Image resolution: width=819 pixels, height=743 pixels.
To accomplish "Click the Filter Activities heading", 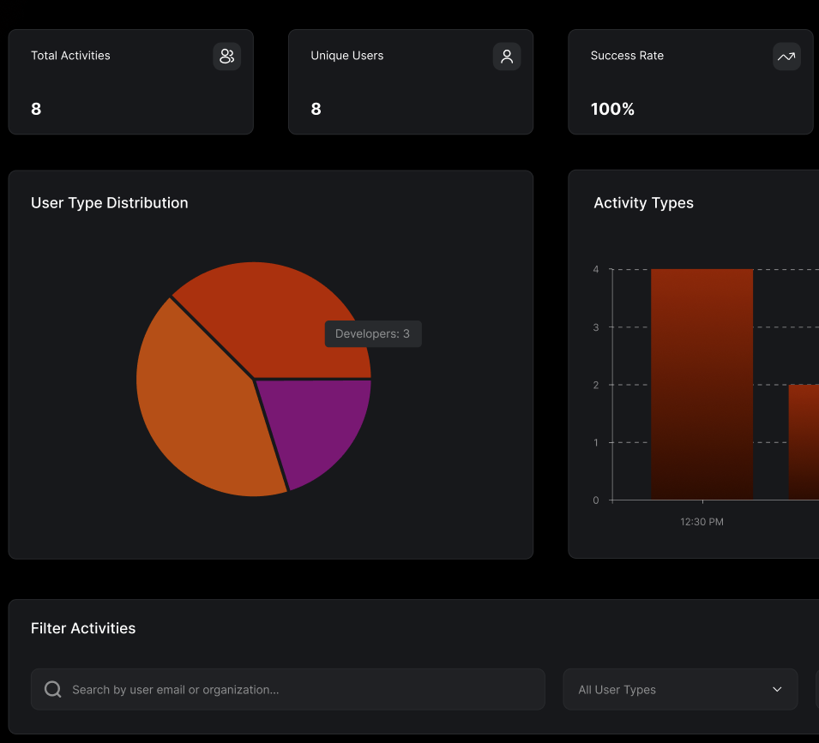I will (x=83, y=628).
